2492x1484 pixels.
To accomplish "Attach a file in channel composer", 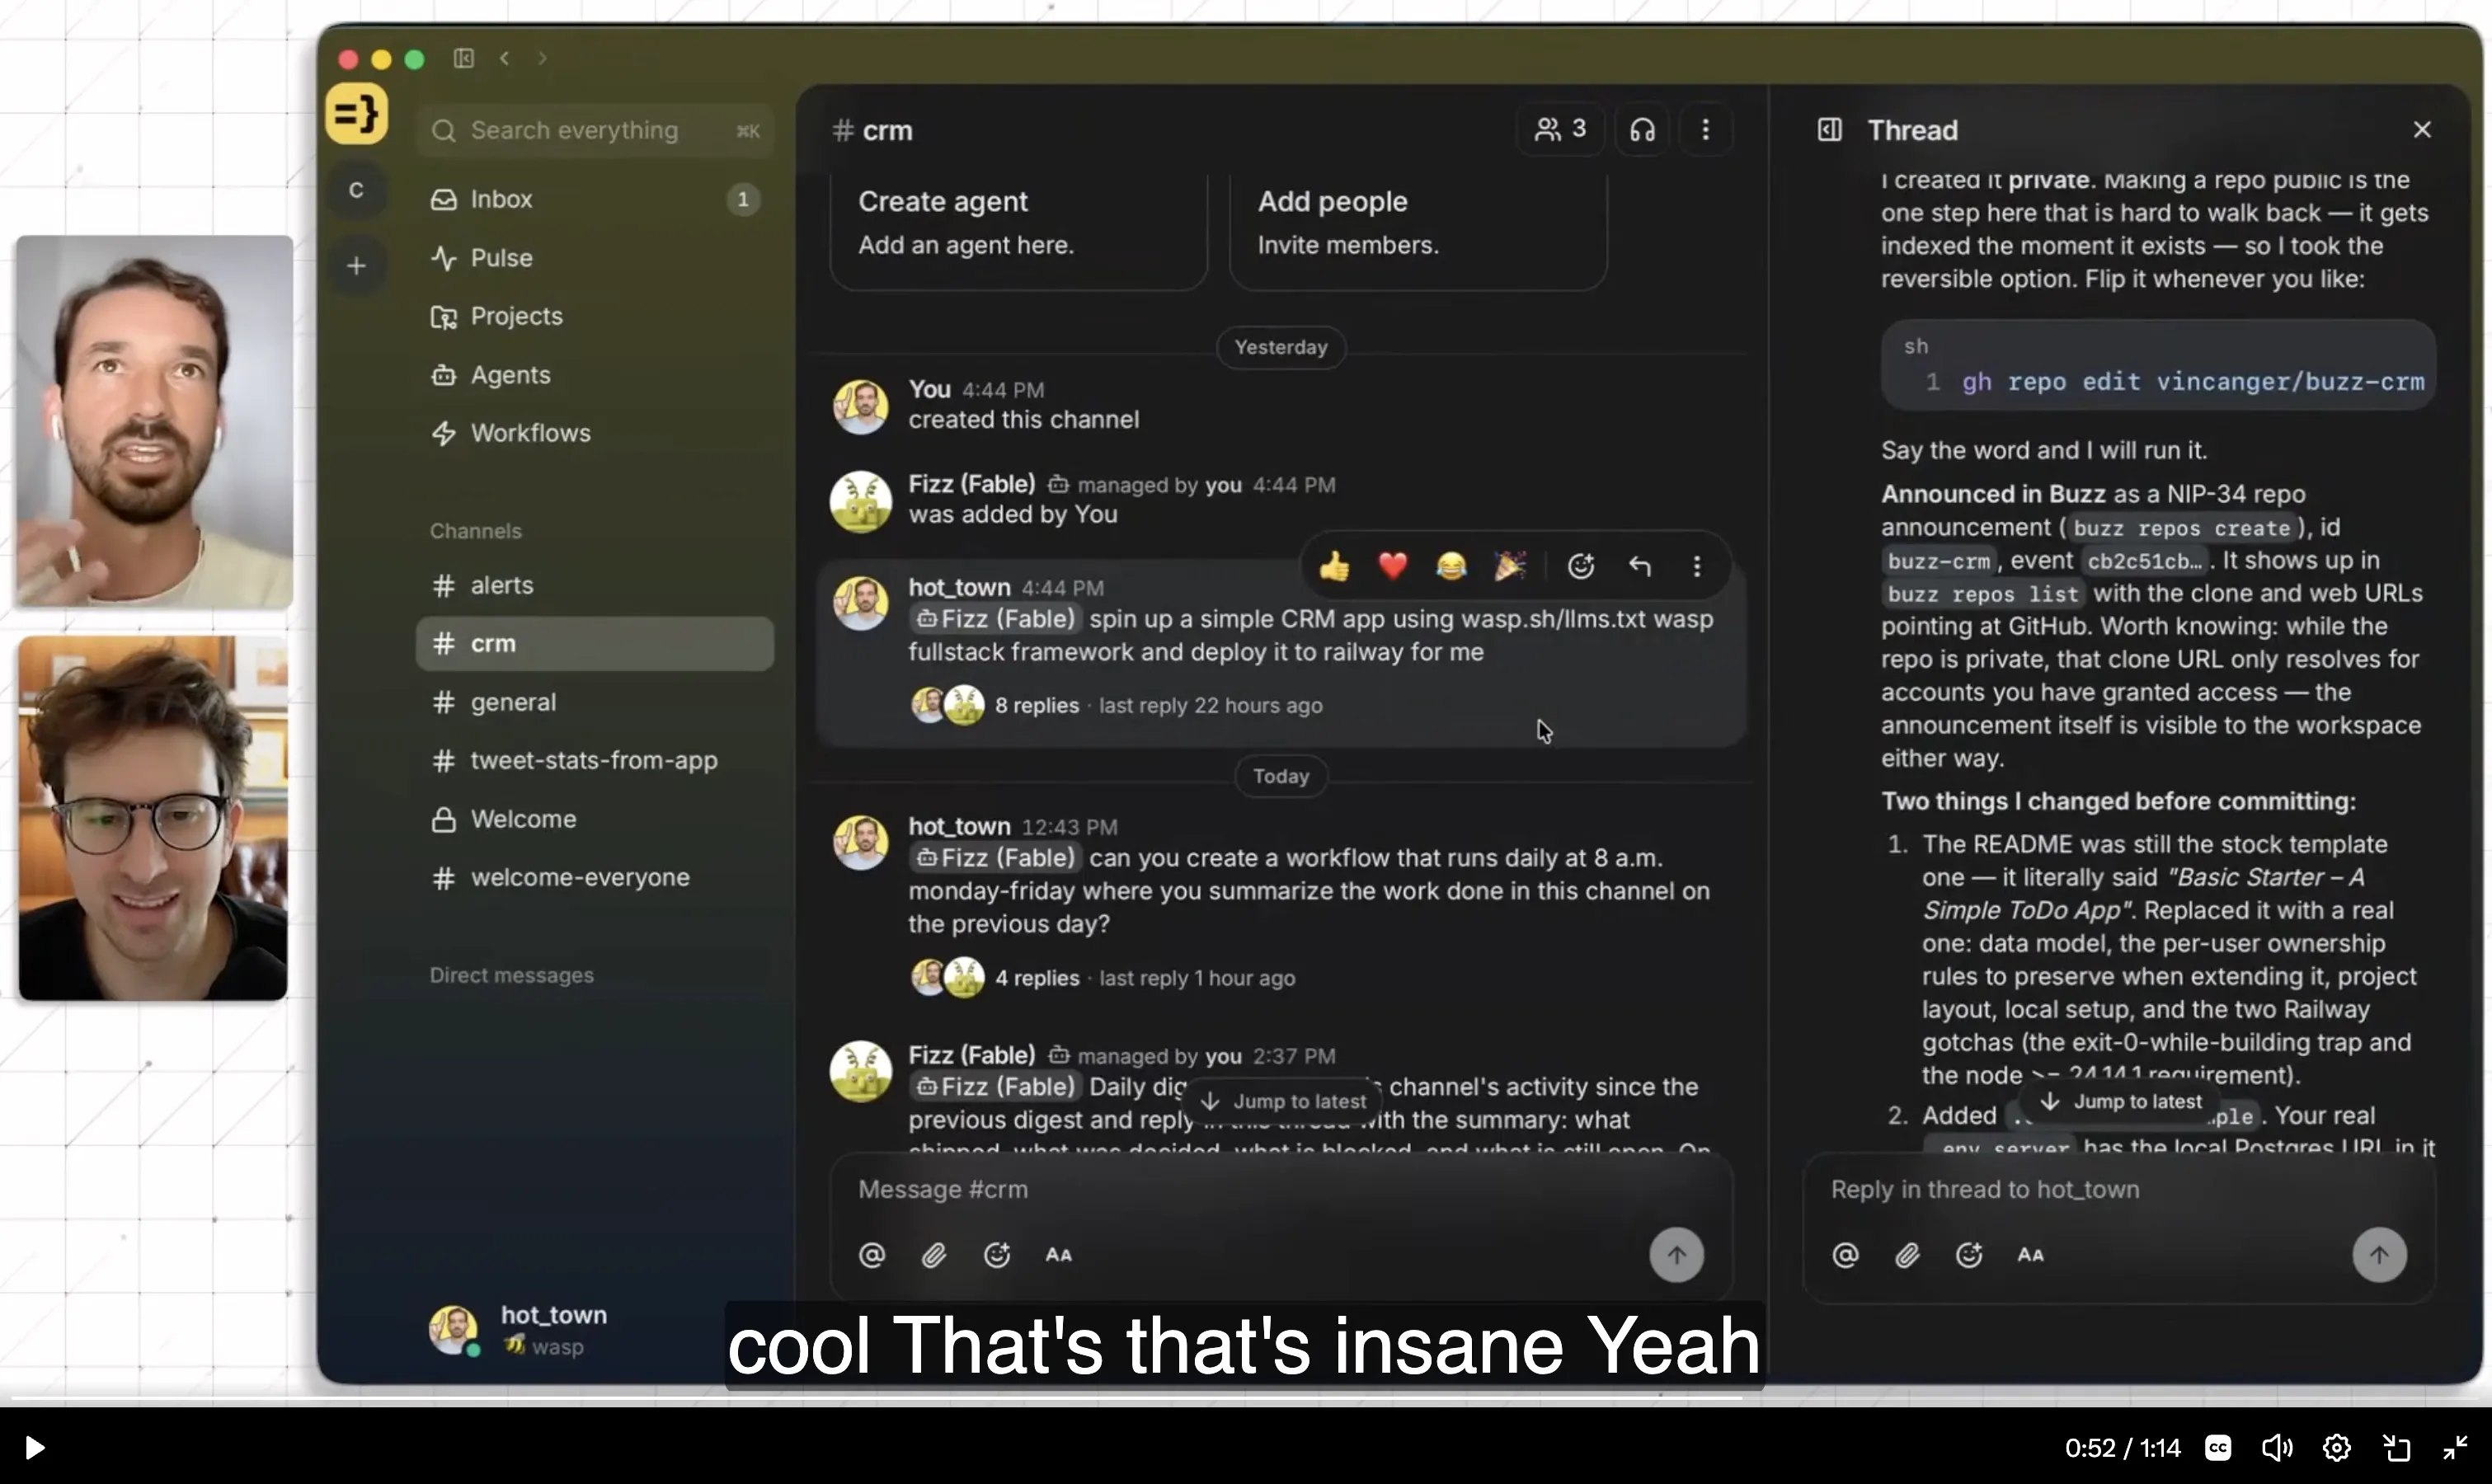I will tap(934, 1255).
